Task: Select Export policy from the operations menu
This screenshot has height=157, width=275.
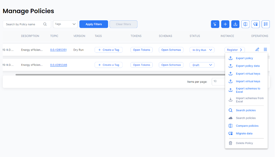Action: 244,58
